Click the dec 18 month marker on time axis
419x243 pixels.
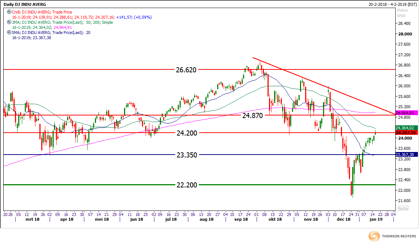pos(343,220)
